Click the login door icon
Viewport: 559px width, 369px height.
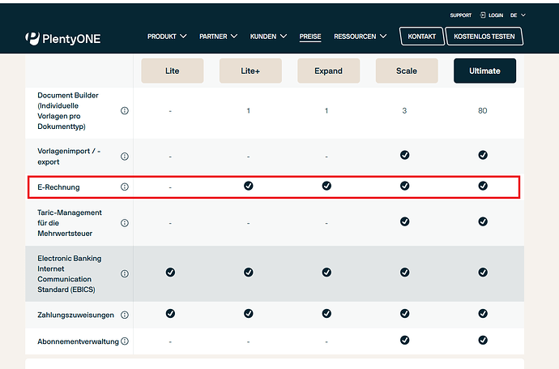tap(483, 15)
